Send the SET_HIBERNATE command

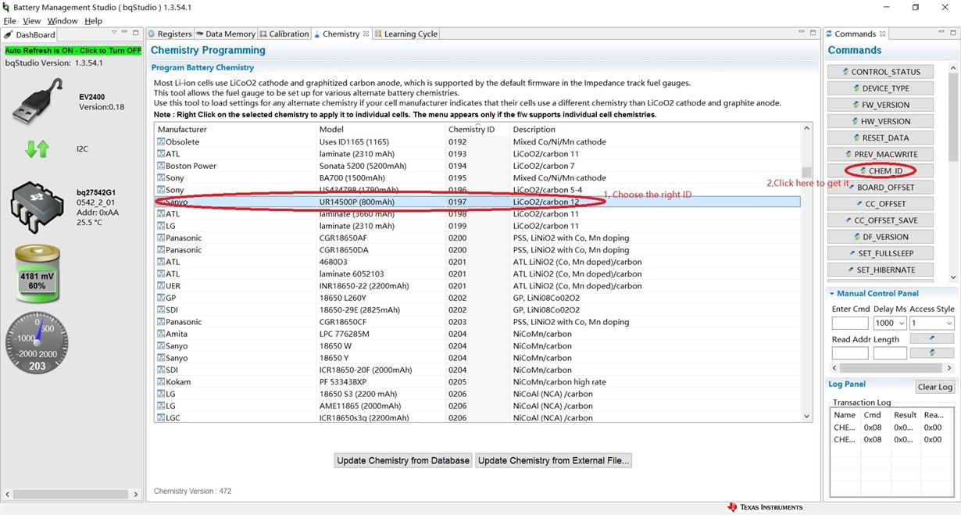[x=881, y=270]
